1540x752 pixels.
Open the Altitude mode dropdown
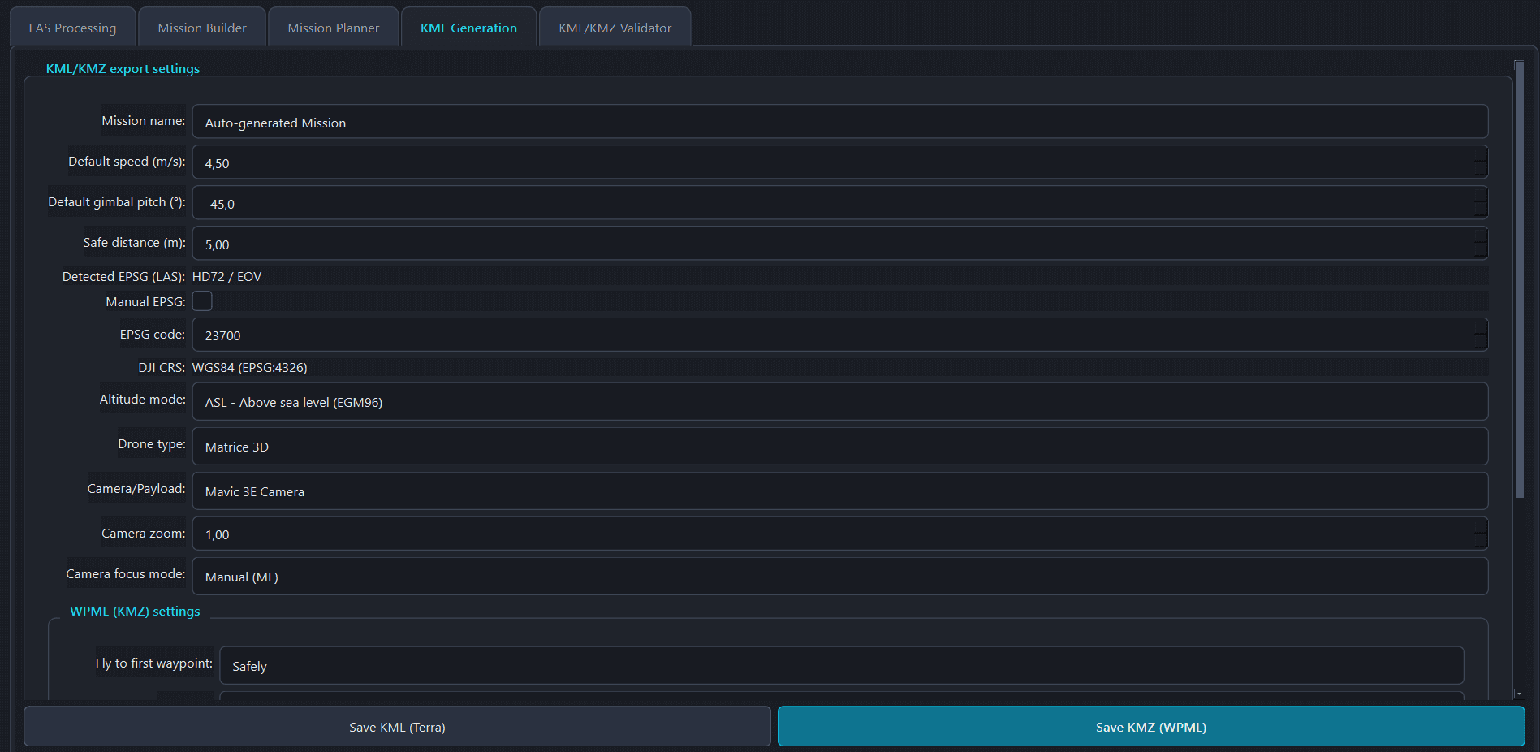[839, 402]
